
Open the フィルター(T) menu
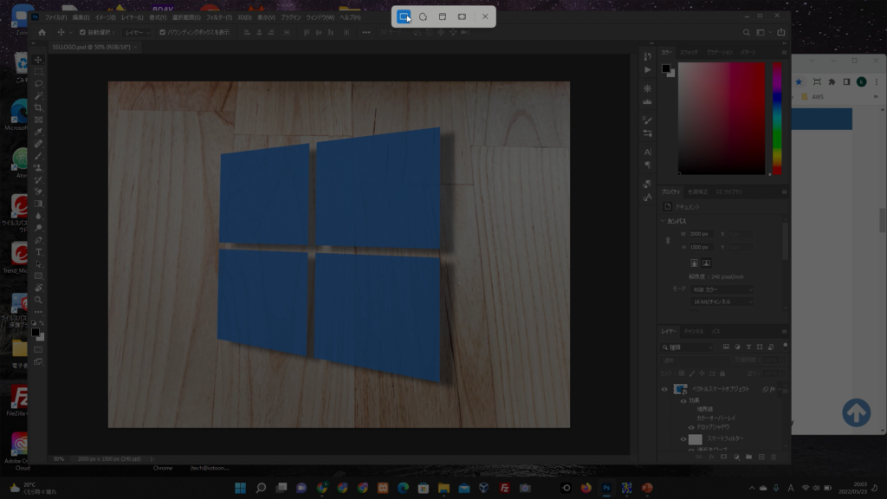click(219, 17)
